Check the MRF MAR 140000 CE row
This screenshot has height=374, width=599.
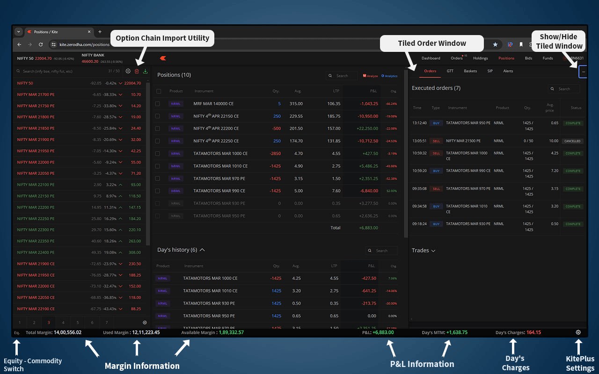158,104
